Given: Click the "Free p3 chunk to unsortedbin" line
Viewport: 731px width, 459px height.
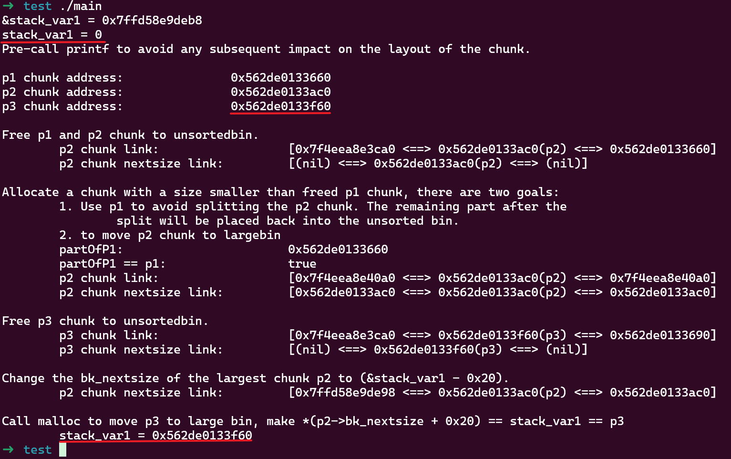Looking at the screenshot, I should [105, 321].
